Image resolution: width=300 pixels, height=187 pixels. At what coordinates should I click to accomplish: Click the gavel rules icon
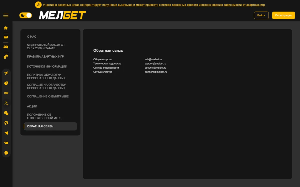(x=6, y=103)
